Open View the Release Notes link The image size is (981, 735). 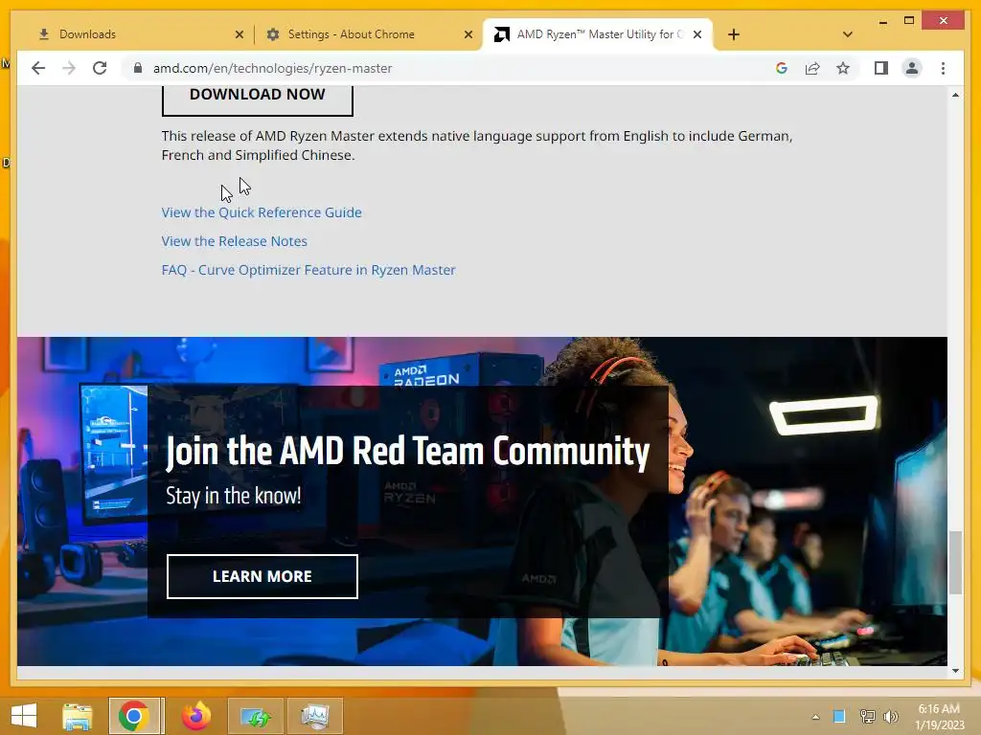[x=235, y=241]
